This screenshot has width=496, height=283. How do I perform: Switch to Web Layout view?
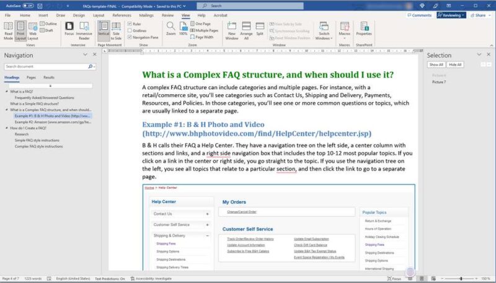(x=33, y=31)
